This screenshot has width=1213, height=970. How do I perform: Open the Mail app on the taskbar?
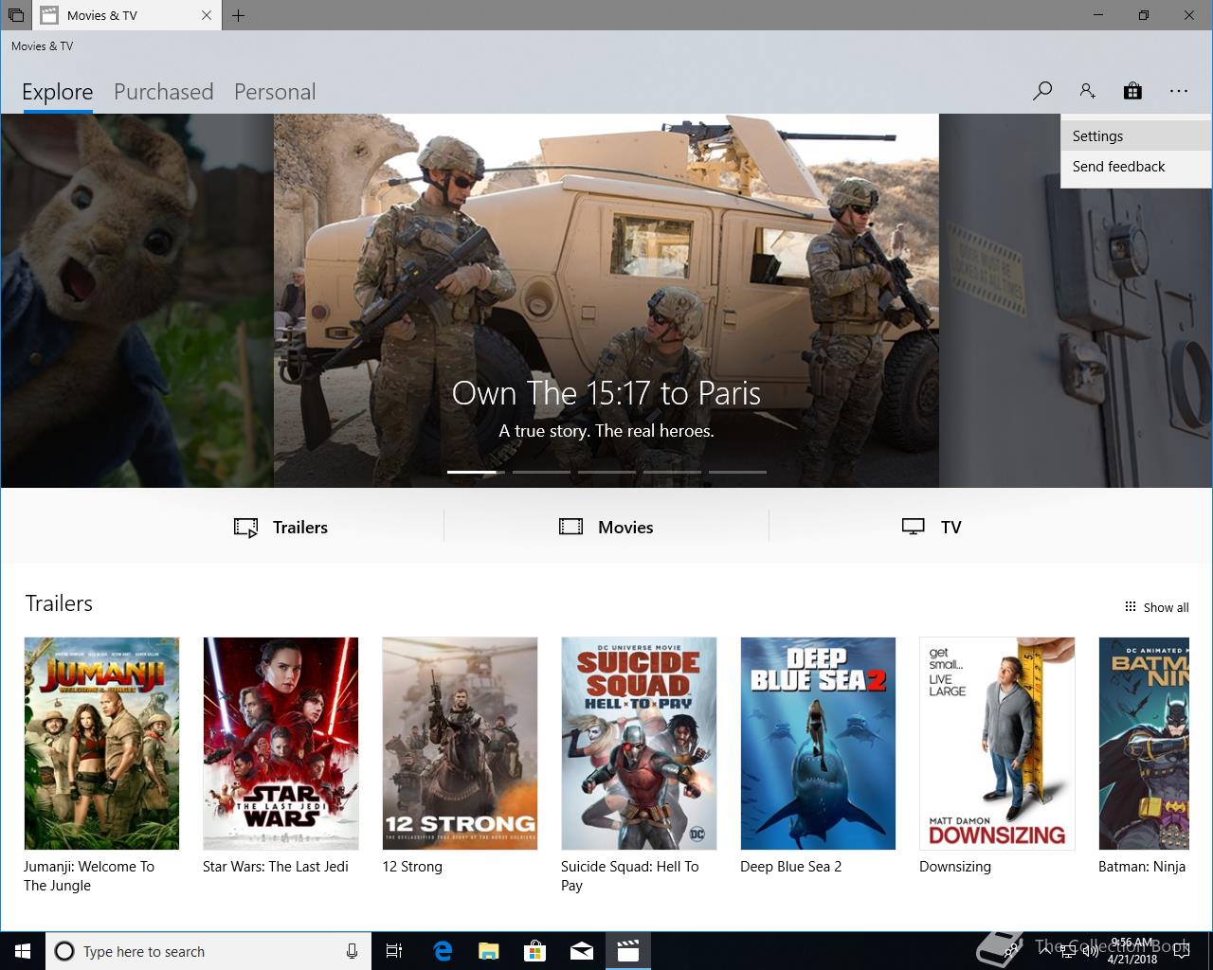[582, 951]
